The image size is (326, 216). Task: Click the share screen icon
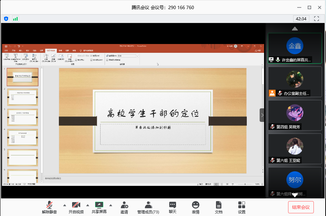pyautogui.click(x=99, y=205)
